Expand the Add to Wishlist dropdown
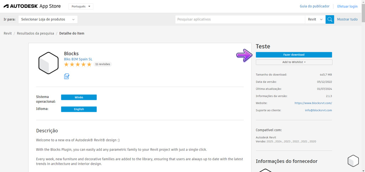The width and height of the screenshot is (365, 172). 294,62
